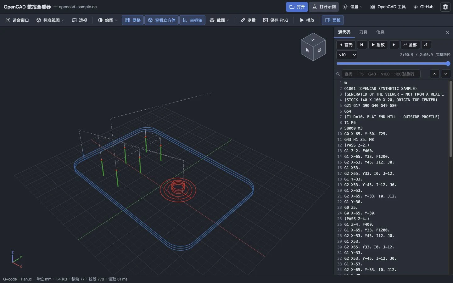Switch to the 源代码 tab
453x283 pixels.
click(344, 32)
